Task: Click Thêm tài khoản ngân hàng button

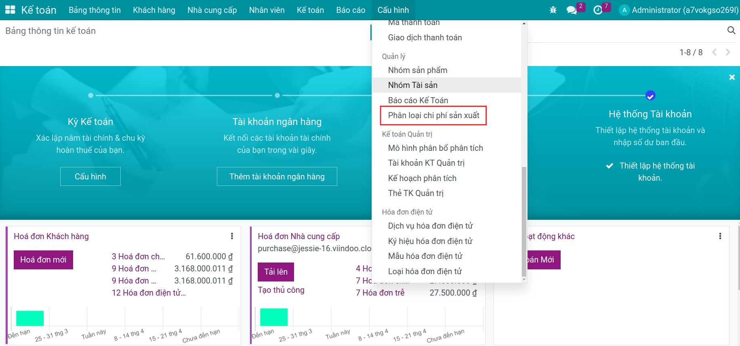Action: [277, 177]
